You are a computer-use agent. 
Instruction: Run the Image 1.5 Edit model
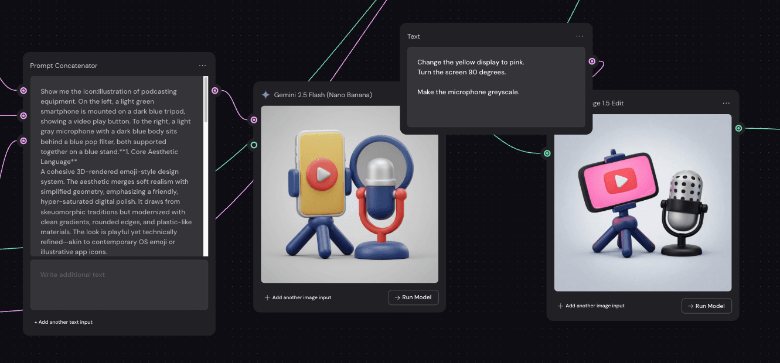(706, 306)
